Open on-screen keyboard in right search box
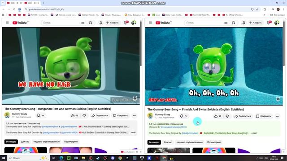Image resolution: width=287 pixels, height=161 pixels. 226,23
